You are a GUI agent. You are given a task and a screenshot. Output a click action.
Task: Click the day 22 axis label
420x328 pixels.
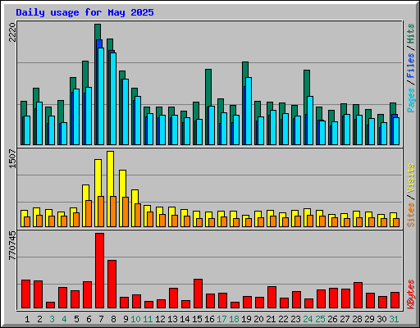pos(283,319)
